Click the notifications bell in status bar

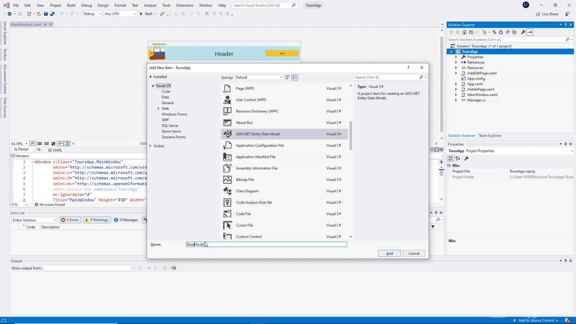point(567,320)
